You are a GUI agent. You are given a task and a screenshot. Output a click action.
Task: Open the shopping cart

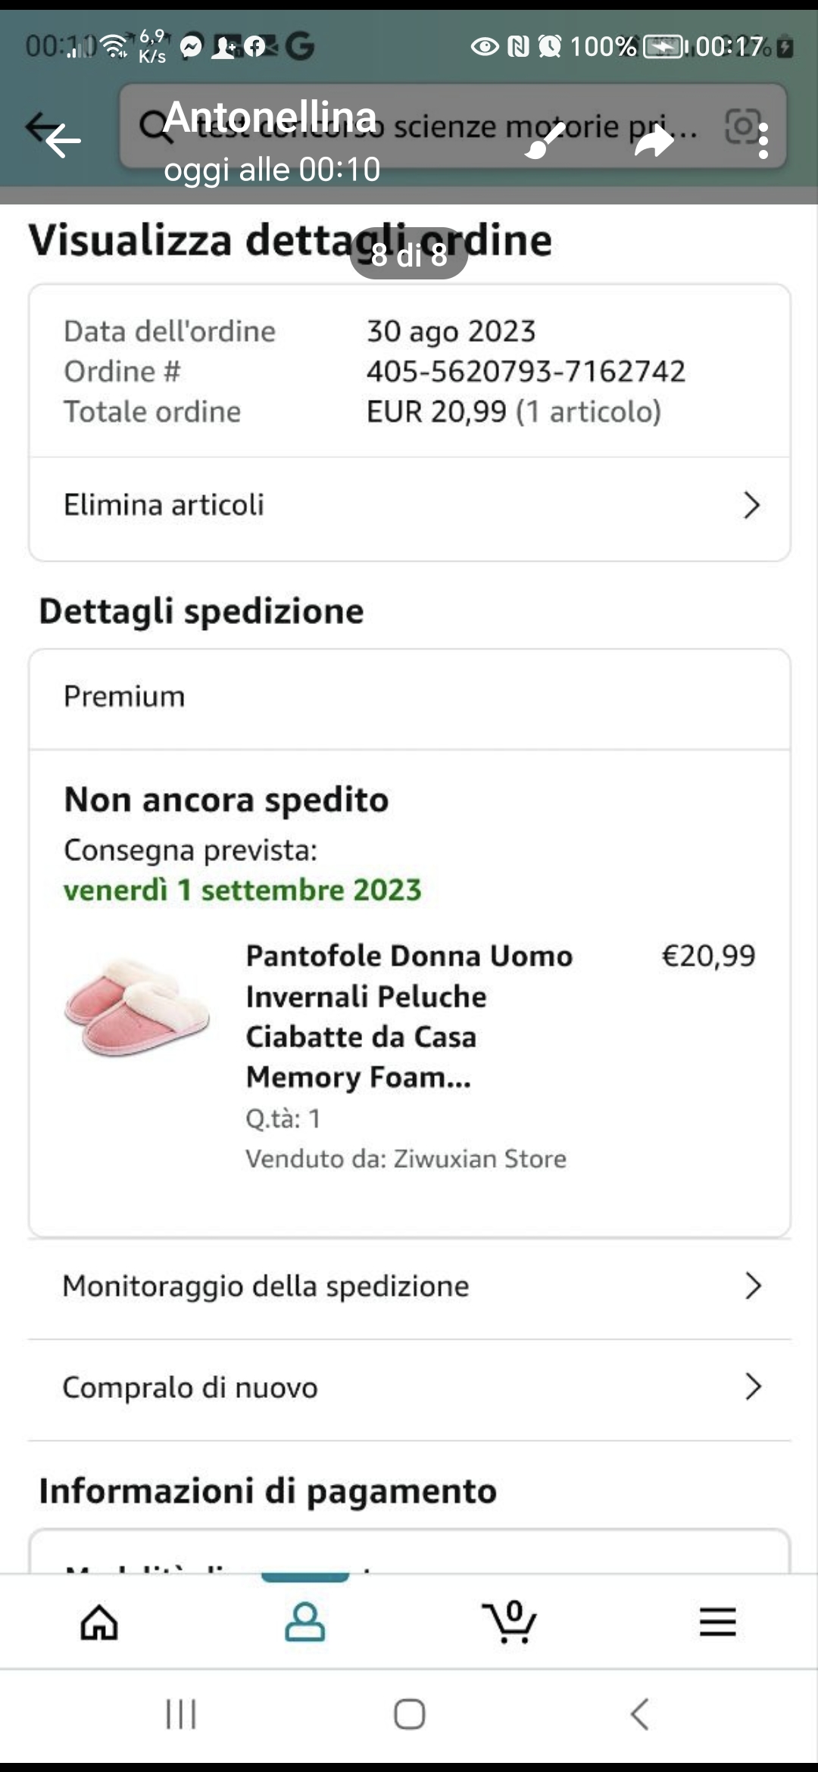510,1622
